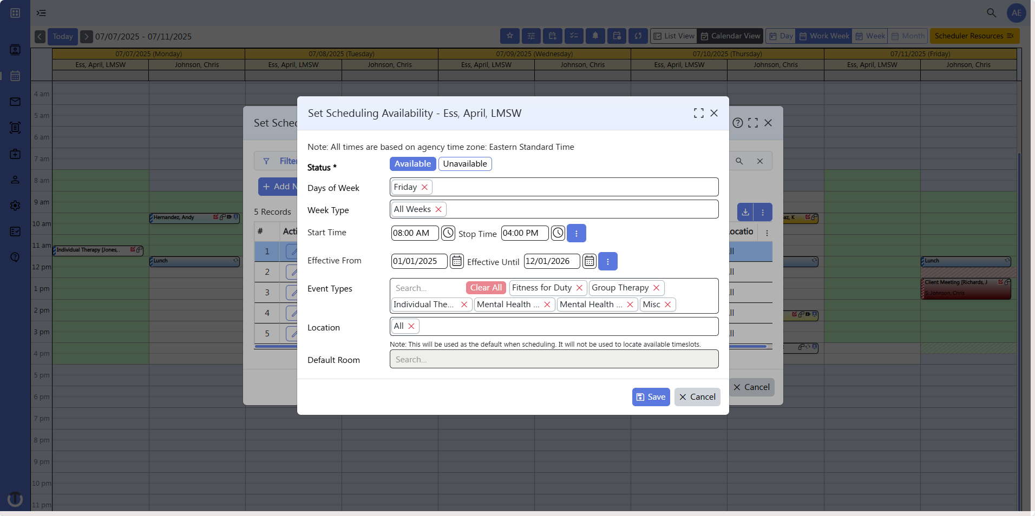Refresh the schedule using the refresh icon
This screenshot has width=1035, height=516.
point(638,36)
